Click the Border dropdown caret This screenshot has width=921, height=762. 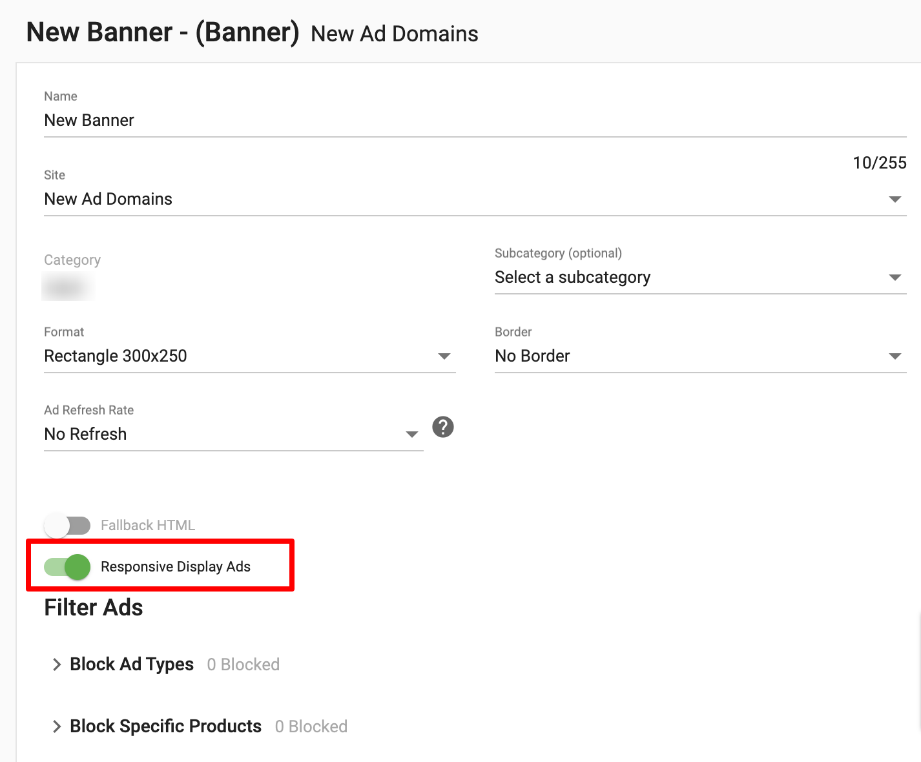[896, 356]
